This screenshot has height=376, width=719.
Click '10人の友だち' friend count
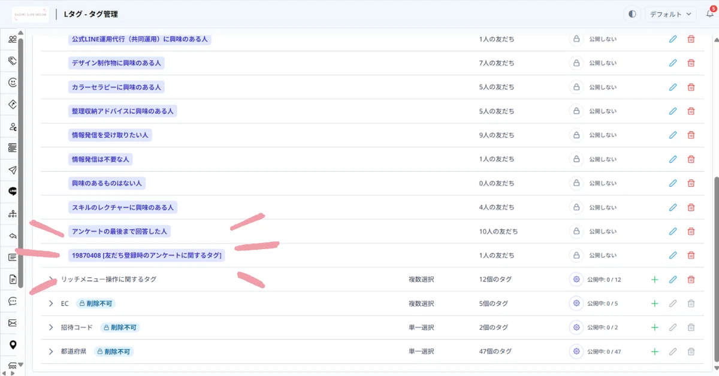coord(498,231)
